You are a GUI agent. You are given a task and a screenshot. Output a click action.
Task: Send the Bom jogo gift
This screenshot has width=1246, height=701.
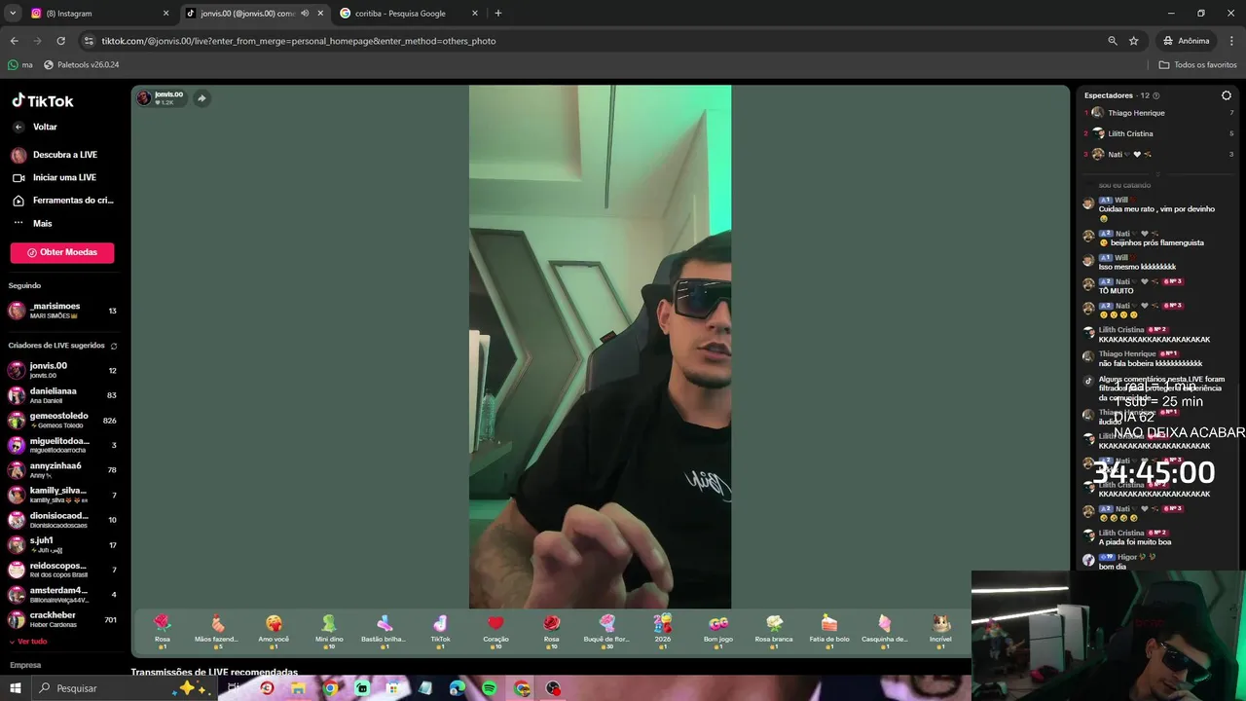coord(718,631)
